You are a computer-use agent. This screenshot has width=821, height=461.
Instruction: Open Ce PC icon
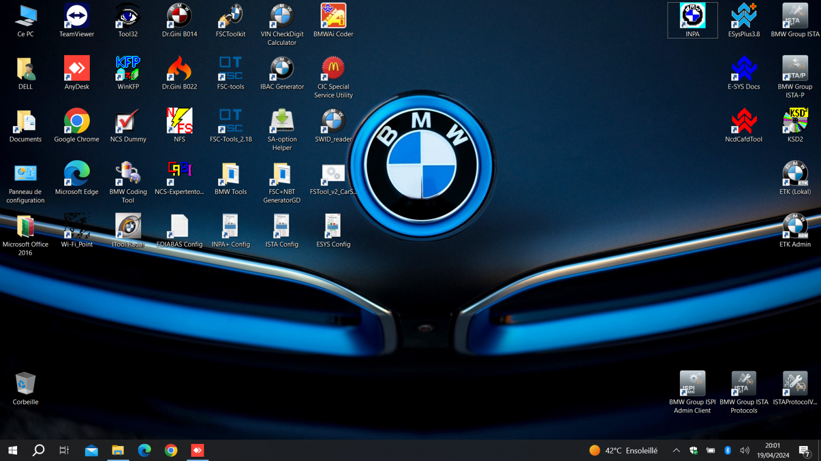25,20
